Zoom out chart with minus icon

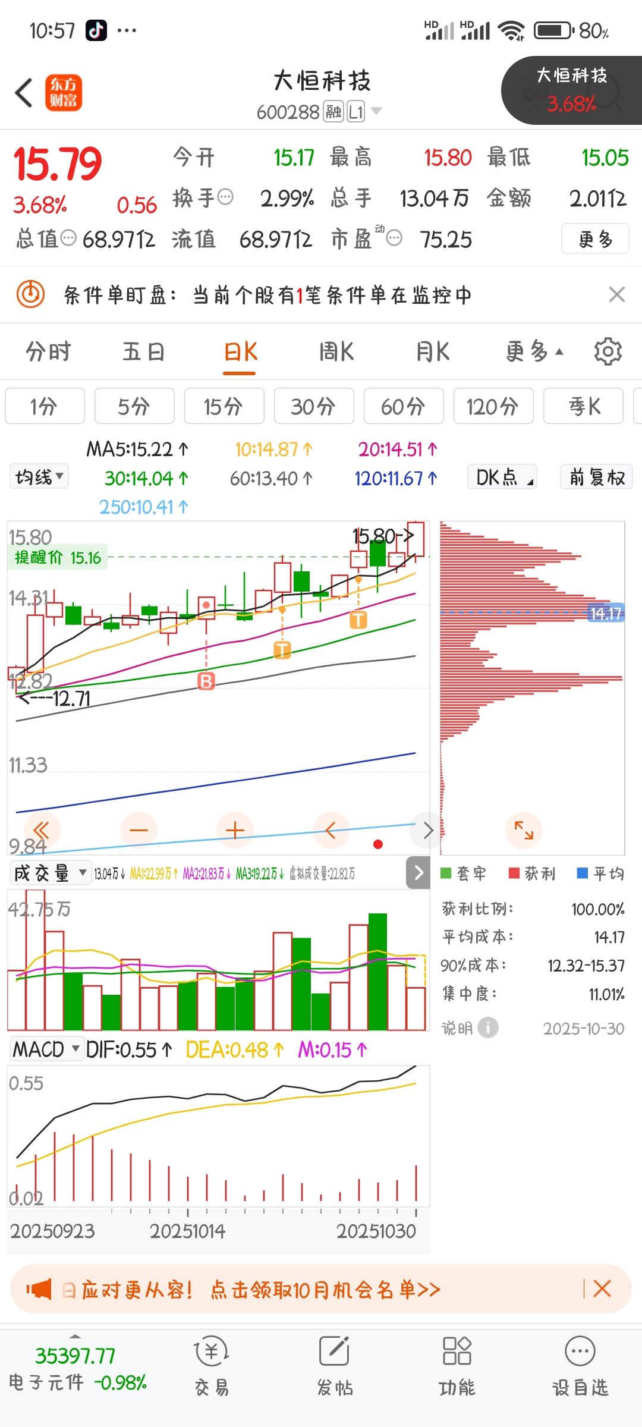pos(139,829)
